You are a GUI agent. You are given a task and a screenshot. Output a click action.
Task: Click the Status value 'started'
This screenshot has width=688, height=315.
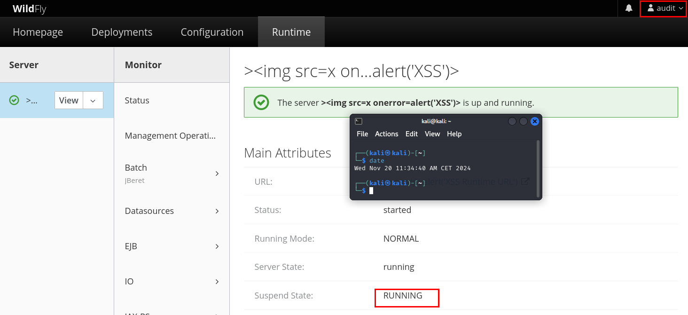pos(397,210)
